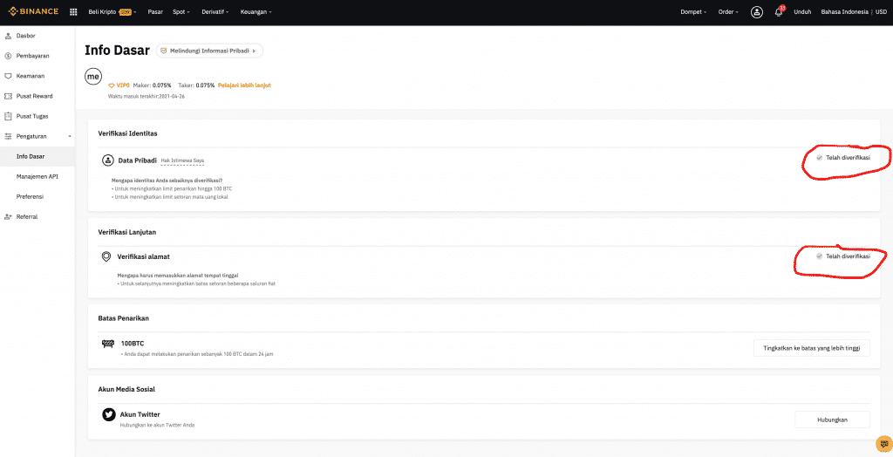Open the apps grid menu icon

(x=73, y=12)
